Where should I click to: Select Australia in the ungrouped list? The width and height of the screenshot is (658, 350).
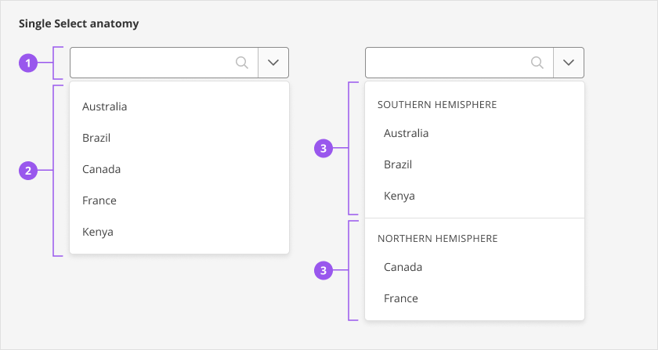105,106
